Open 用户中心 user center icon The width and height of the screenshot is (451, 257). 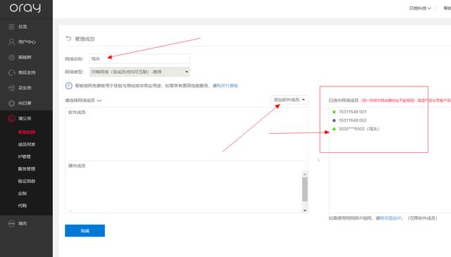point(11,42)
